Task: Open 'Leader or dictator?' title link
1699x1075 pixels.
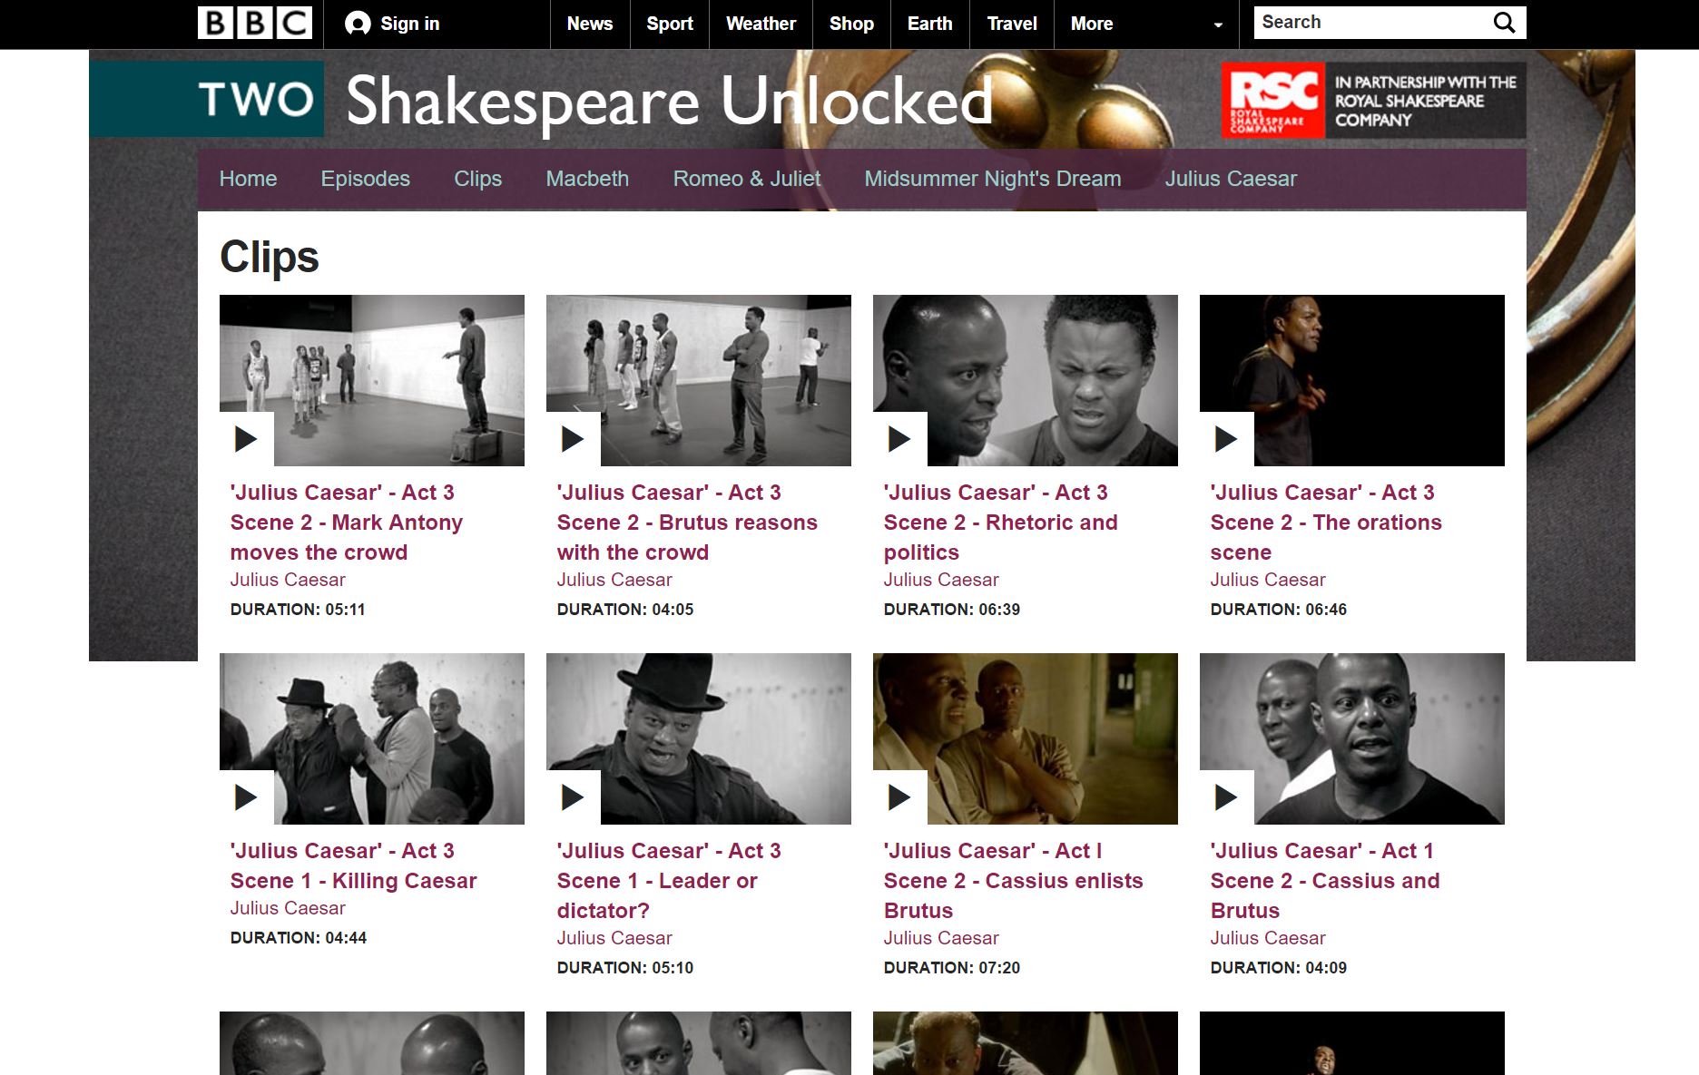Action: [669, 881]
